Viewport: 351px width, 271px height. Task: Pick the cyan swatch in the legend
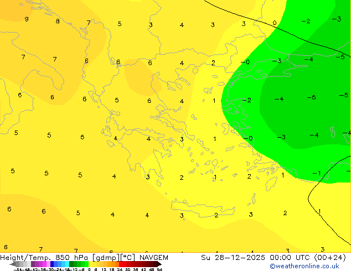tap(67, 264)
